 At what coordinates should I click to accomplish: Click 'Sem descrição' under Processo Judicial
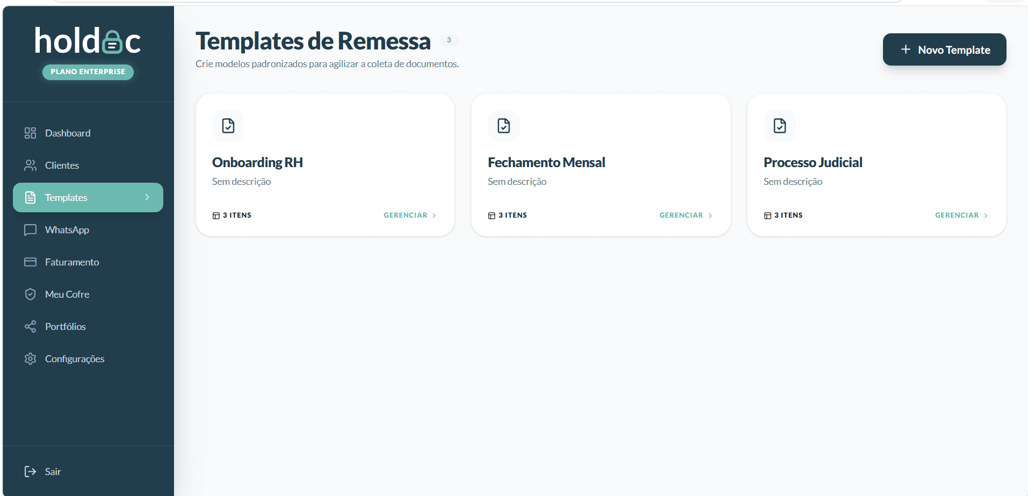click(x=793, y=182)
